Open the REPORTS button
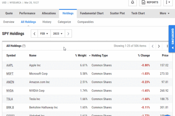This screenshot has width=175, height=116. pyautogui.click(x=150, y=2)
